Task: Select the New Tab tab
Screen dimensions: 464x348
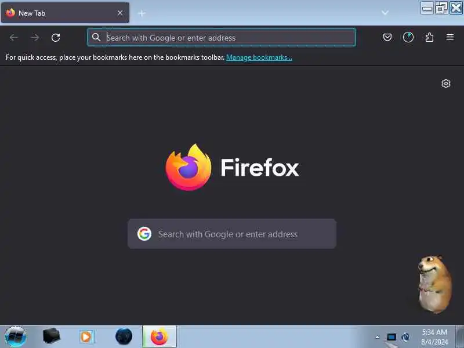Action: [65, 13]
